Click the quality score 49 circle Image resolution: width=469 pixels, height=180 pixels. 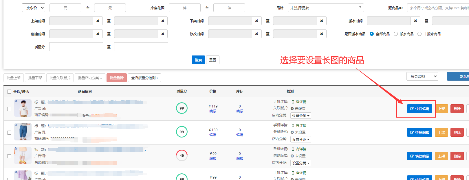(x=182, y=155)
